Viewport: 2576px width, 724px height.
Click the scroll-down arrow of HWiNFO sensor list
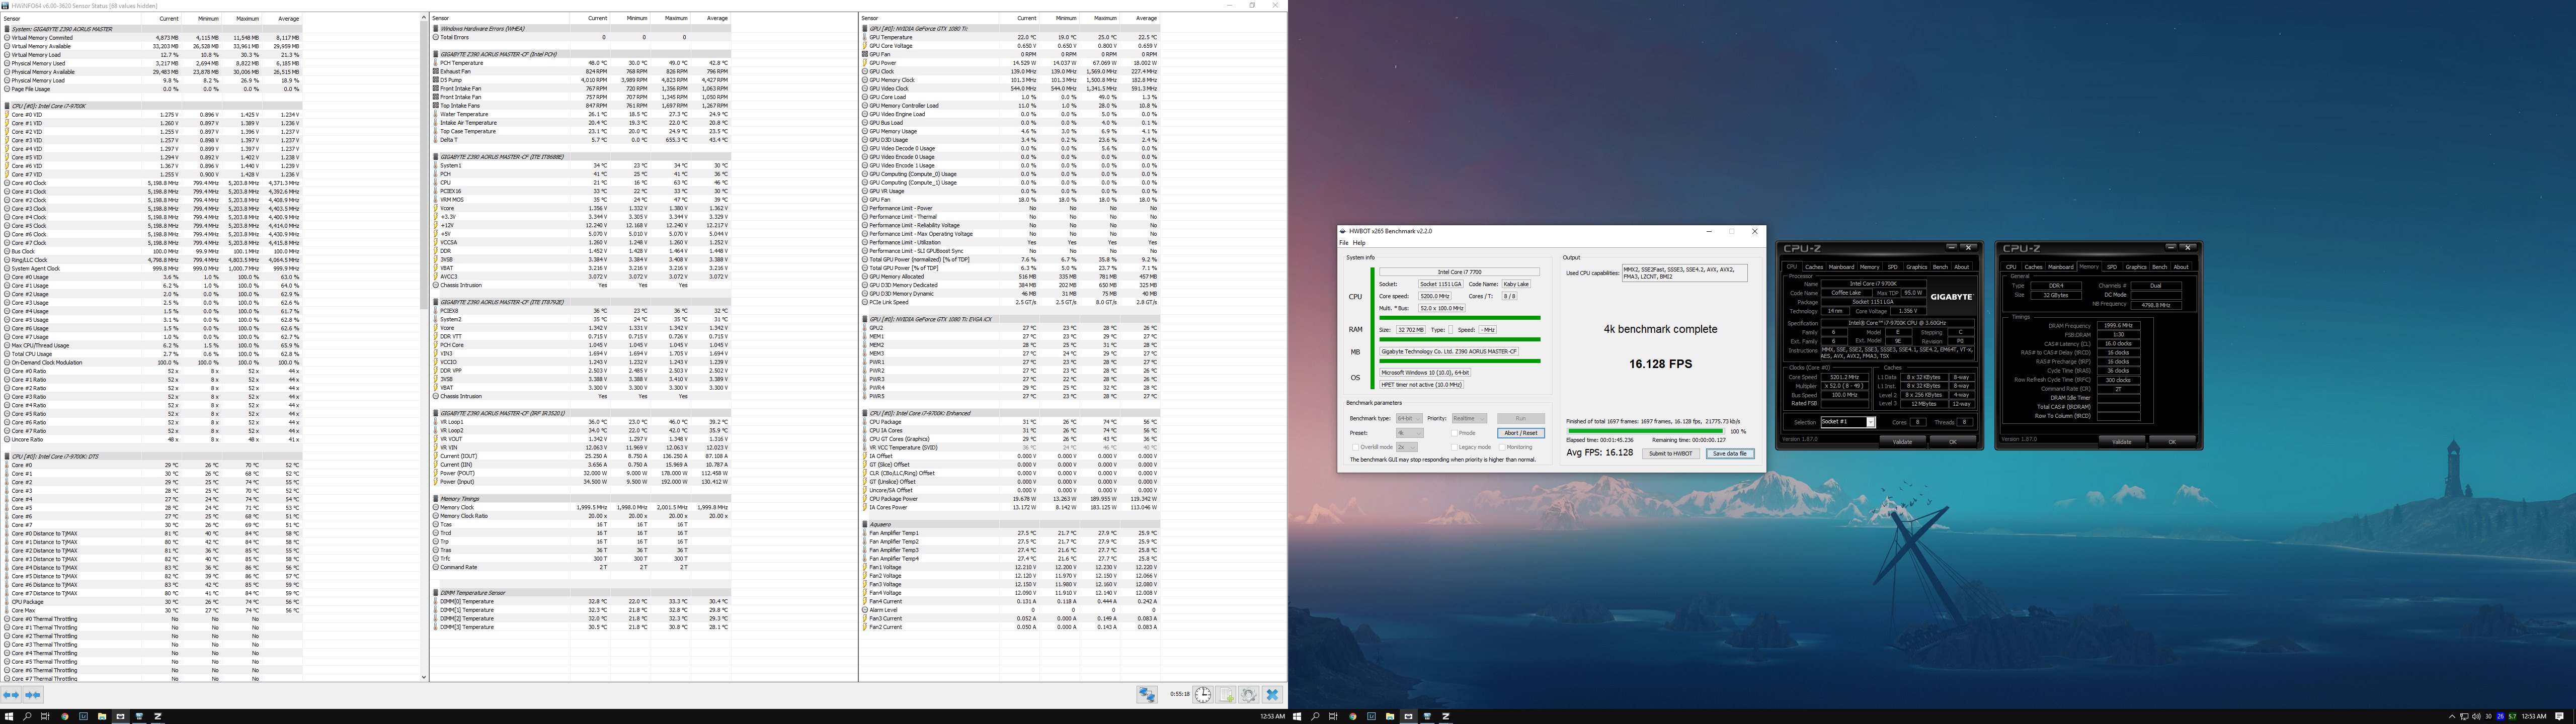click(x=423, y=677)
